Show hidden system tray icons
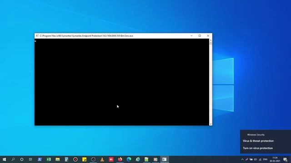Viewport: 291px width, 163px height. click(242, 159)
